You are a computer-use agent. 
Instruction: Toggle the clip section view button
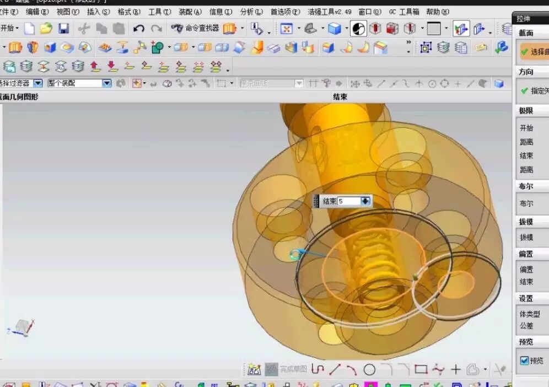click(461, 28)
